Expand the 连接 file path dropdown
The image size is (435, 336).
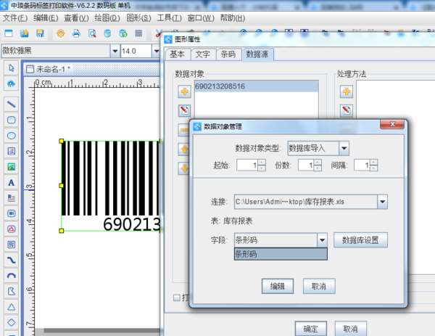pos(382,202)
